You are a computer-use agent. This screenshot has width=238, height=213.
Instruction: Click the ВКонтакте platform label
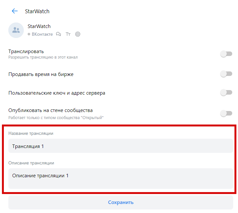pyautogui.click(x=42, y=34)
